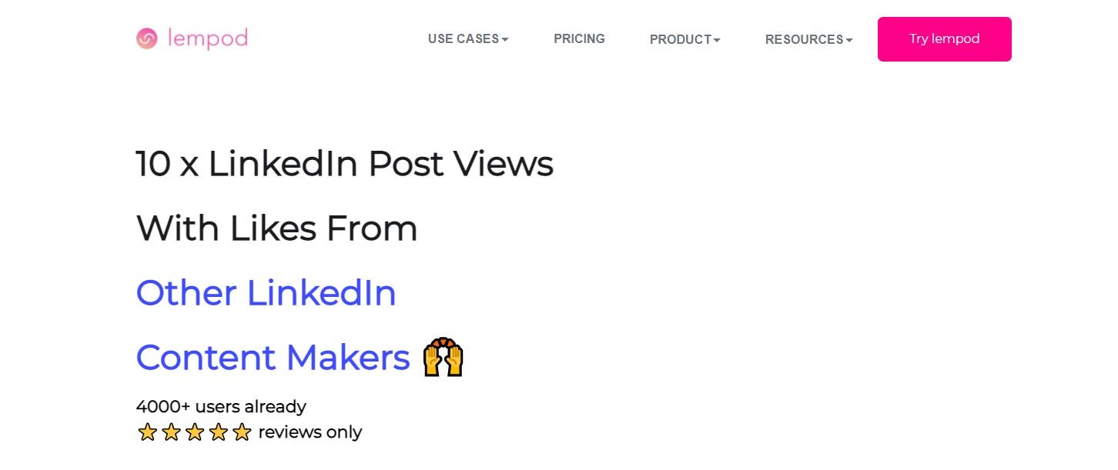Click the 4000+ users already text
The height and width of the screenshot is (470, 1118).
[x=221, y=406]
